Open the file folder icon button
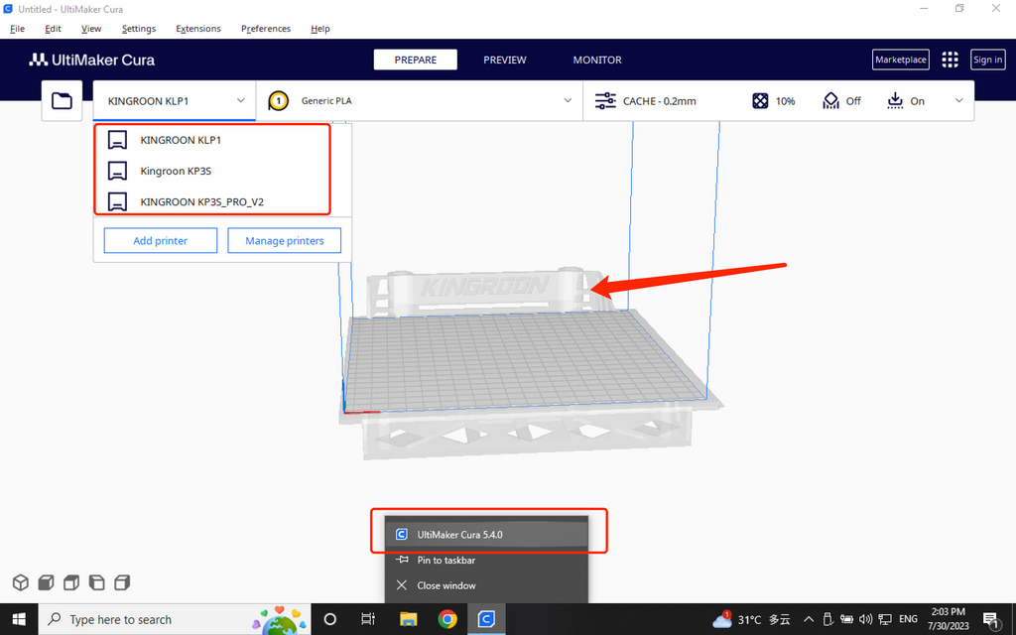 62,101
